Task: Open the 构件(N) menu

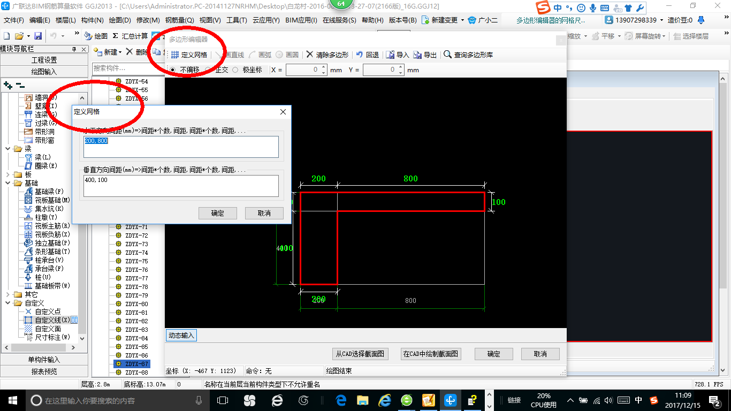Action: click(x=92, y=20)
